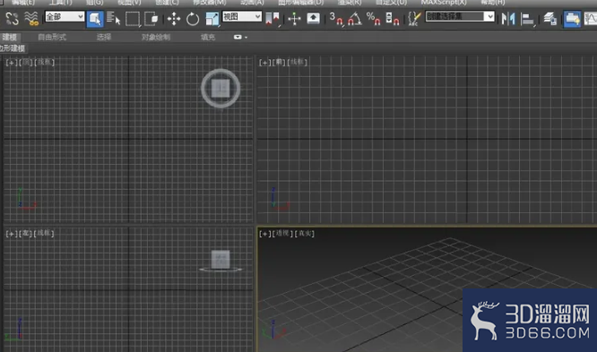This screenshot has width=597, height=352.
Task: Switch to the 自由形式 ribbon tab
Action: coord(52,37)
